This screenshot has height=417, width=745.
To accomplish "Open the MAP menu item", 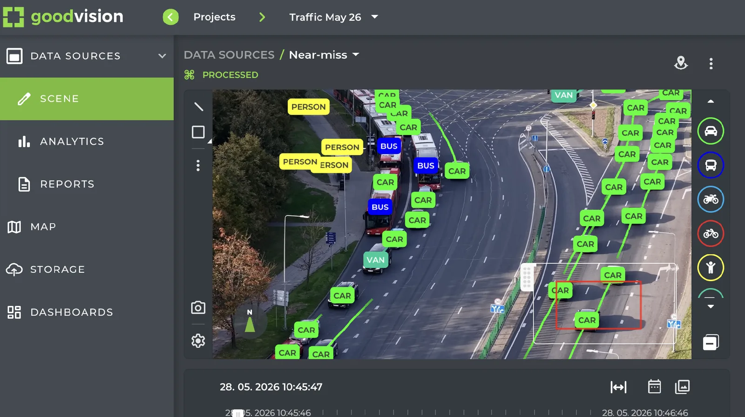I will pyautogui.click(x=87, y=227).
